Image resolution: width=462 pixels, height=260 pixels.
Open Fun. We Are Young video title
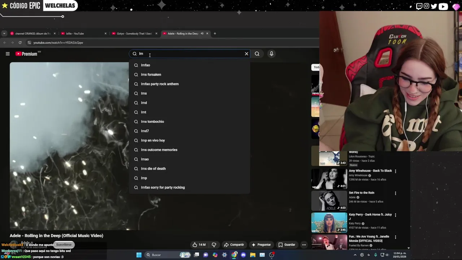[369, 239]
